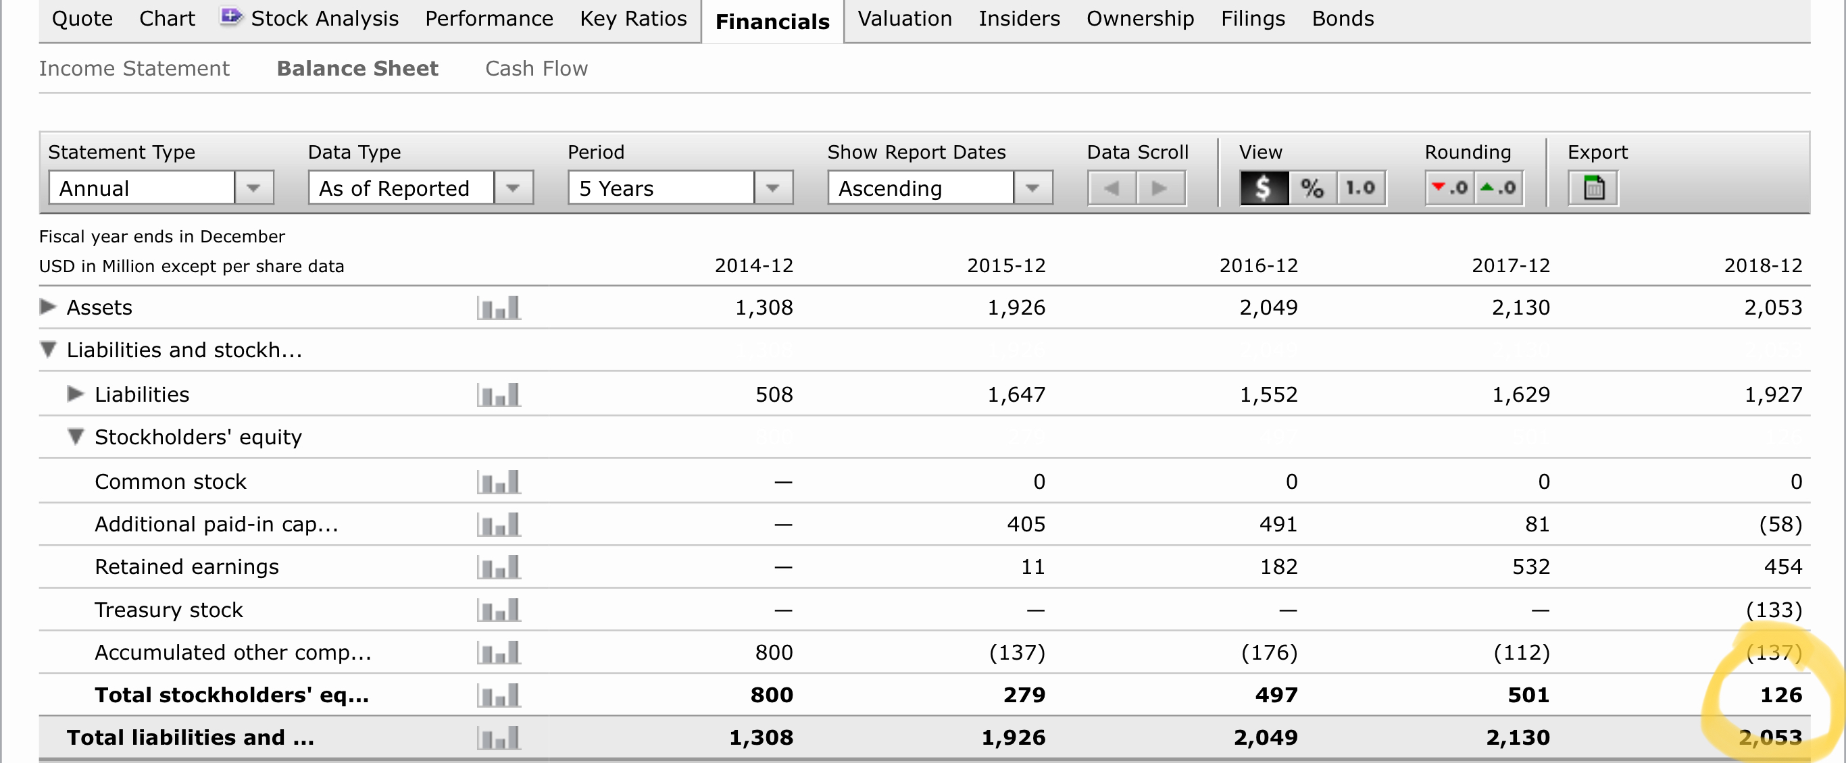Open chart icon for Treasury stock row
This screenshot has width=1846, height=763.
point(499,610)
